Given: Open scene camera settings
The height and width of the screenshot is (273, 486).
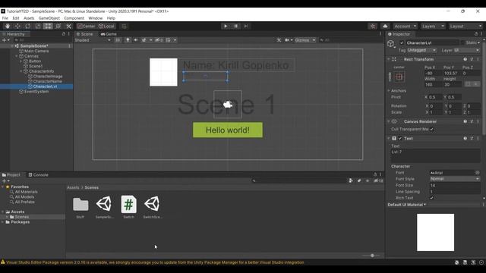Looking at the screenshot, I should 289,40.
